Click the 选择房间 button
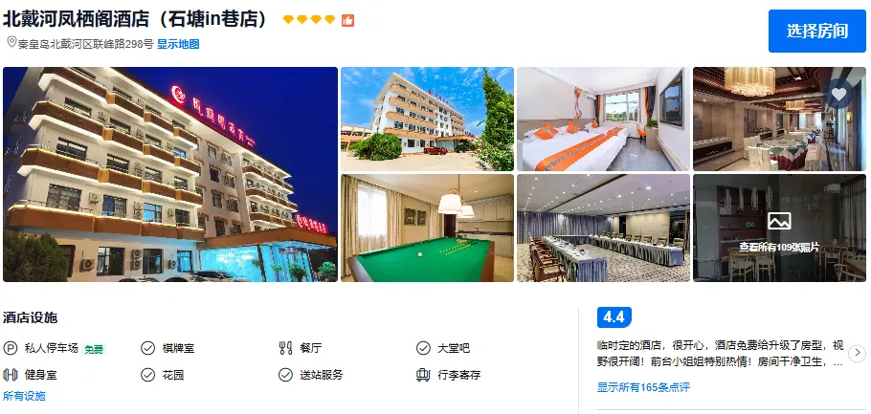871x414 pixels. 817,32
